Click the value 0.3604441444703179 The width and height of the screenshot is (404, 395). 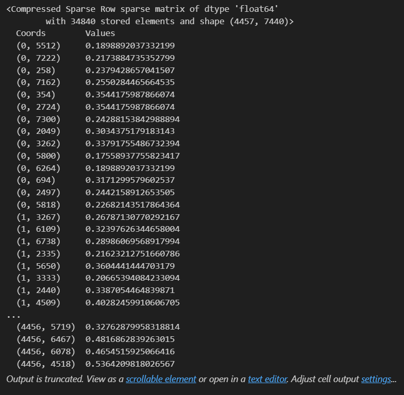pos(130,266)
